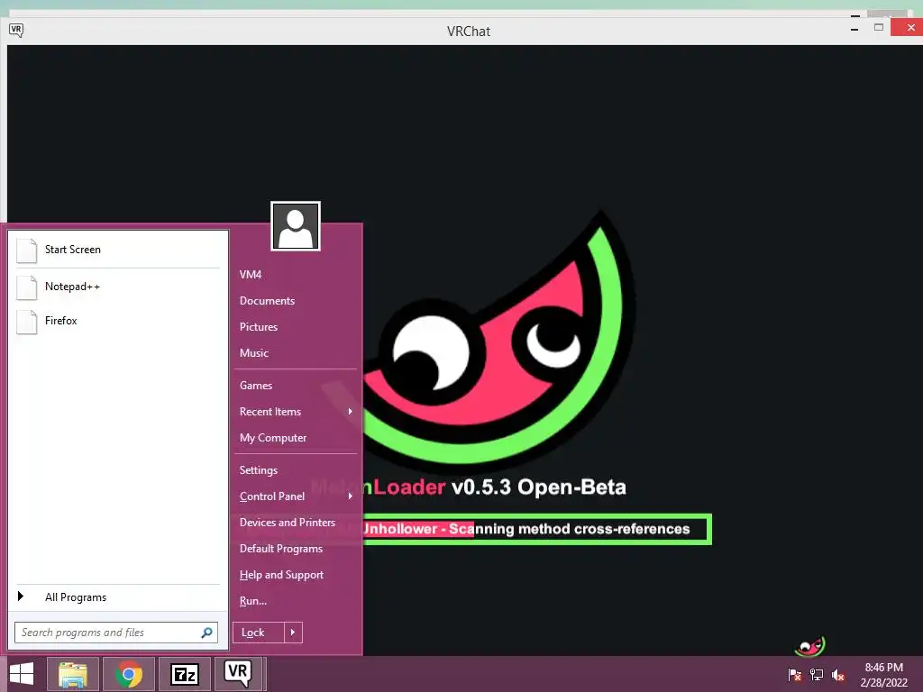Viewport: 923px width, 692px height.
Task: Open the network status tray icon
Action: (x=817, y=675)
